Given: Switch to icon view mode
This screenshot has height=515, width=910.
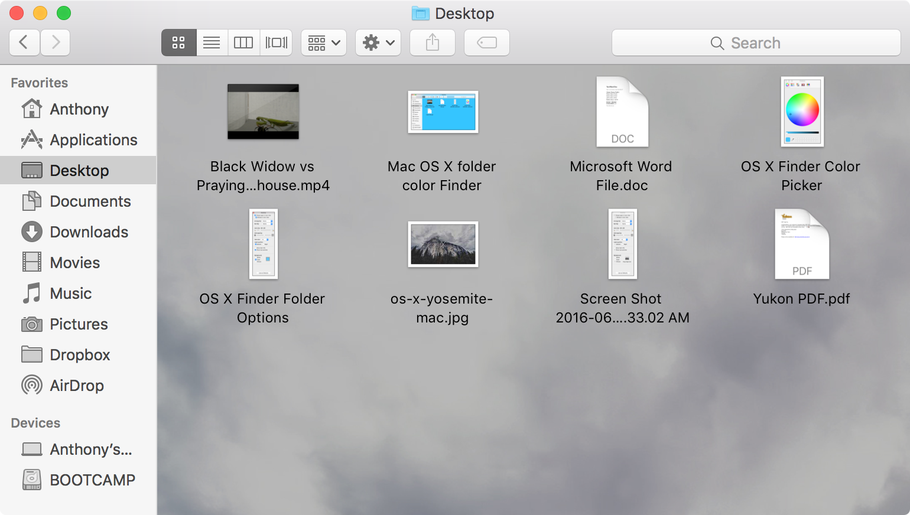Looking at the screenshot, I should coord(178,43).
